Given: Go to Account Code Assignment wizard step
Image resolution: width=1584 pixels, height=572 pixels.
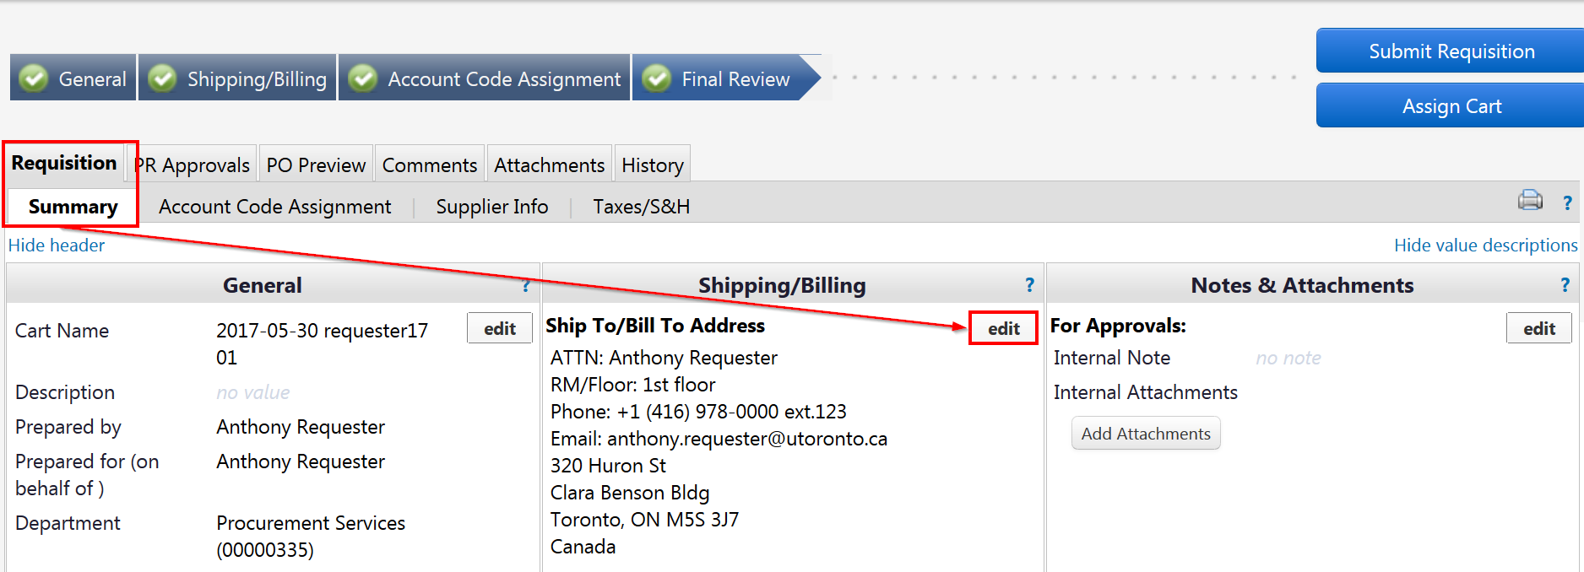Looking at the screenshot, I should pos(485,78).
